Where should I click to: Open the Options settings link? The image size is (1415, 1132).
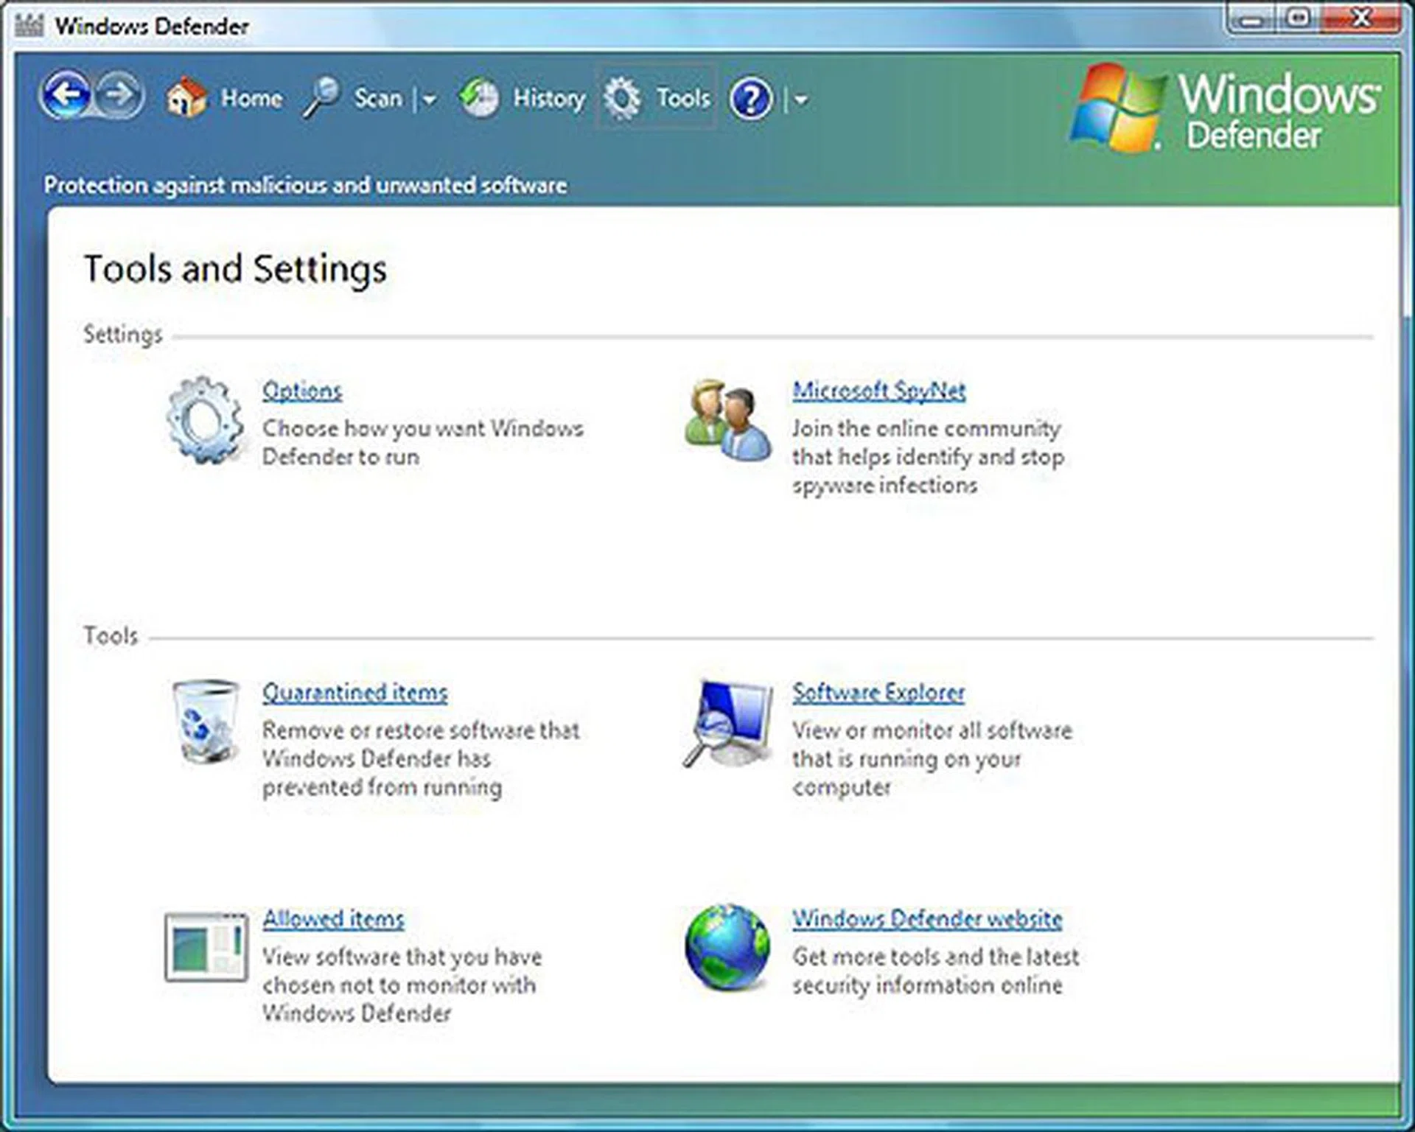click(301, 391)
